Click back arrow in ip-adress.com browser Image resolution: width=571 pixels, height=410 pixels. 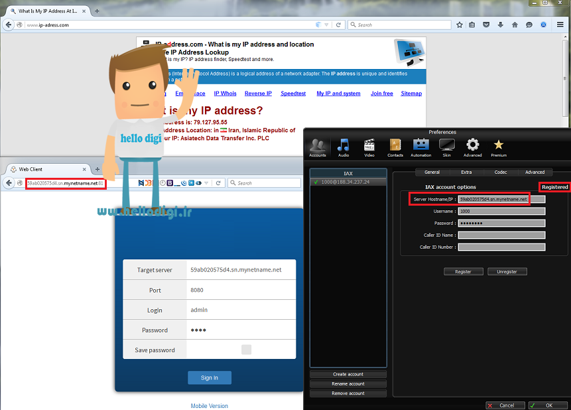8,25
